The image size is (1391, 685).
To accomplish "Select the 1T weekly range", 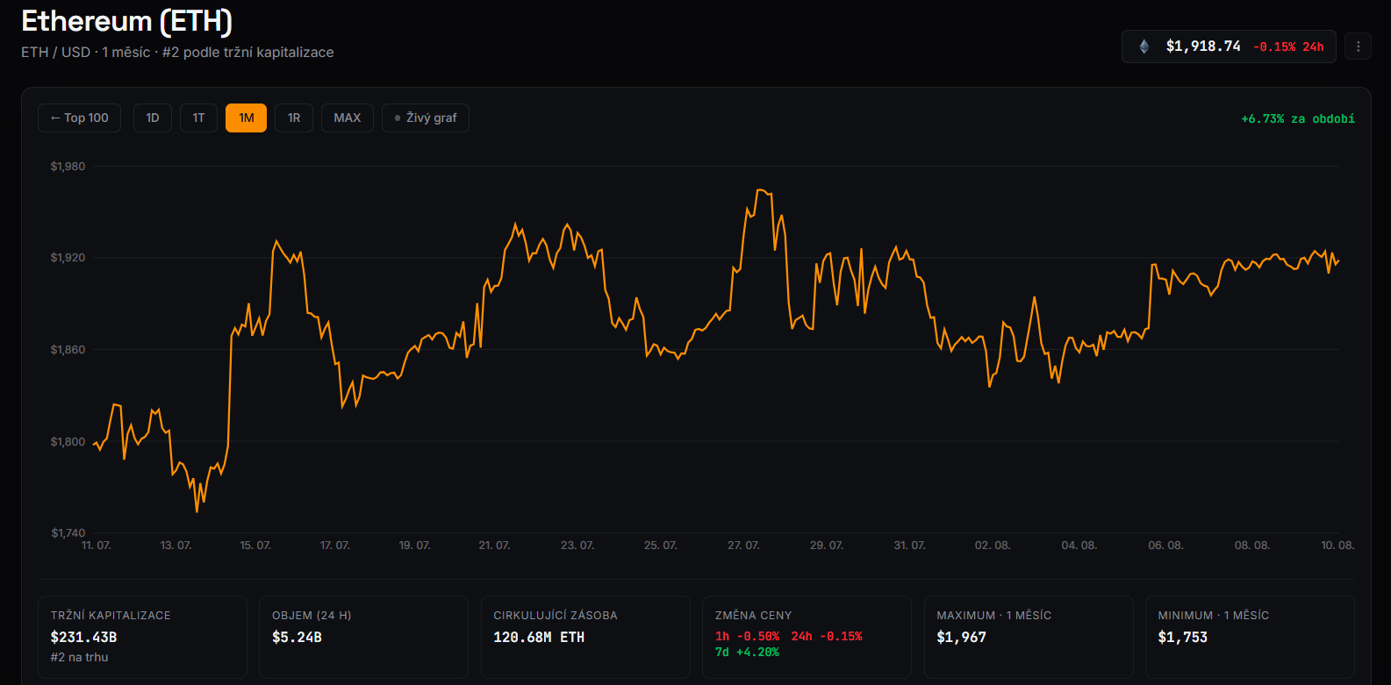I will [x=199, y=118].
